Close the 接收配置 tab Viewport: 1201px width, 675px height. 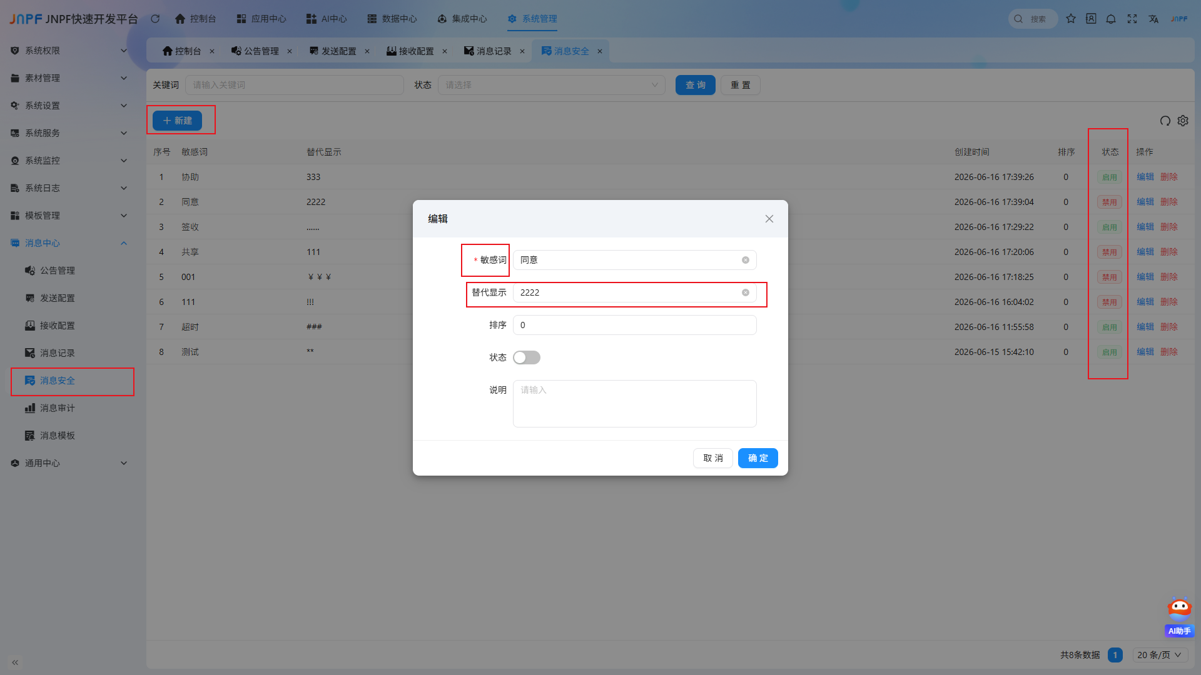click(x=445, y=51)
